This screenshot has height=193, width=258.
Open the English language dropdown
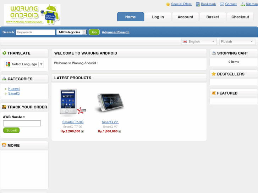coord(199,42)
